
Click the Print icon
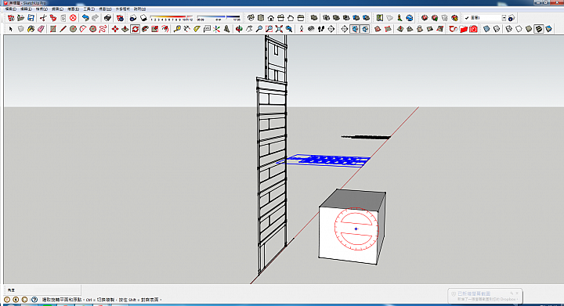pyautogui.click(x=107, y=17)
